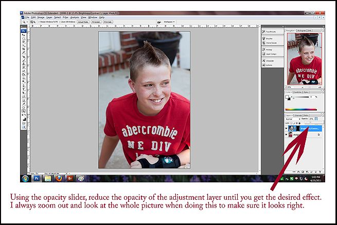Click the Navigator preview thumbnail
This screenshot has width=337, height=225.
tap(305, 59)
